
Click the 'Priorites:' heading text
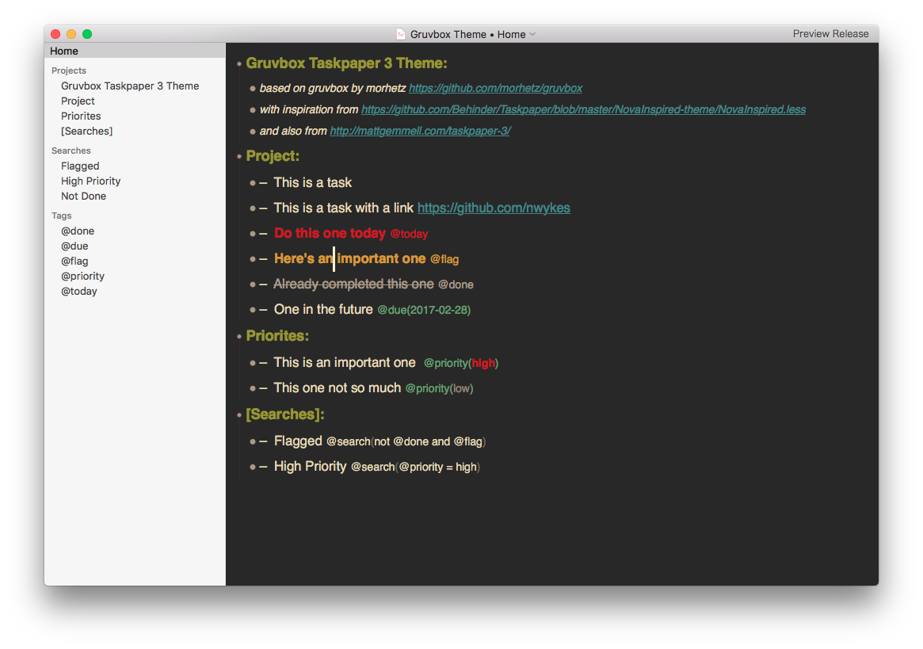277,336
